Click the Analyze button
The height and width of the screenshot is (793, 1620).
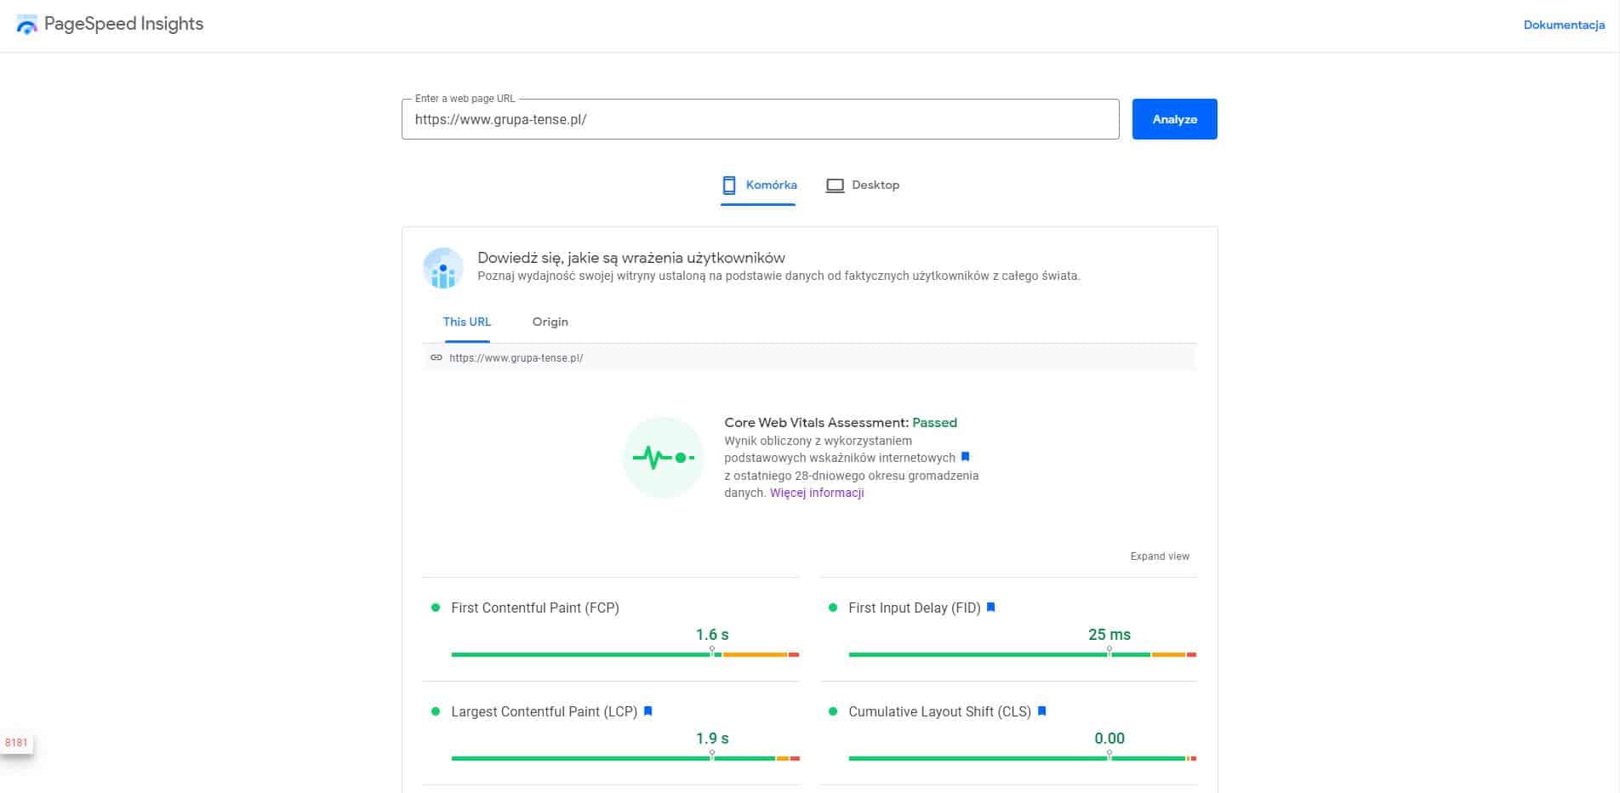click(1174, 119)
